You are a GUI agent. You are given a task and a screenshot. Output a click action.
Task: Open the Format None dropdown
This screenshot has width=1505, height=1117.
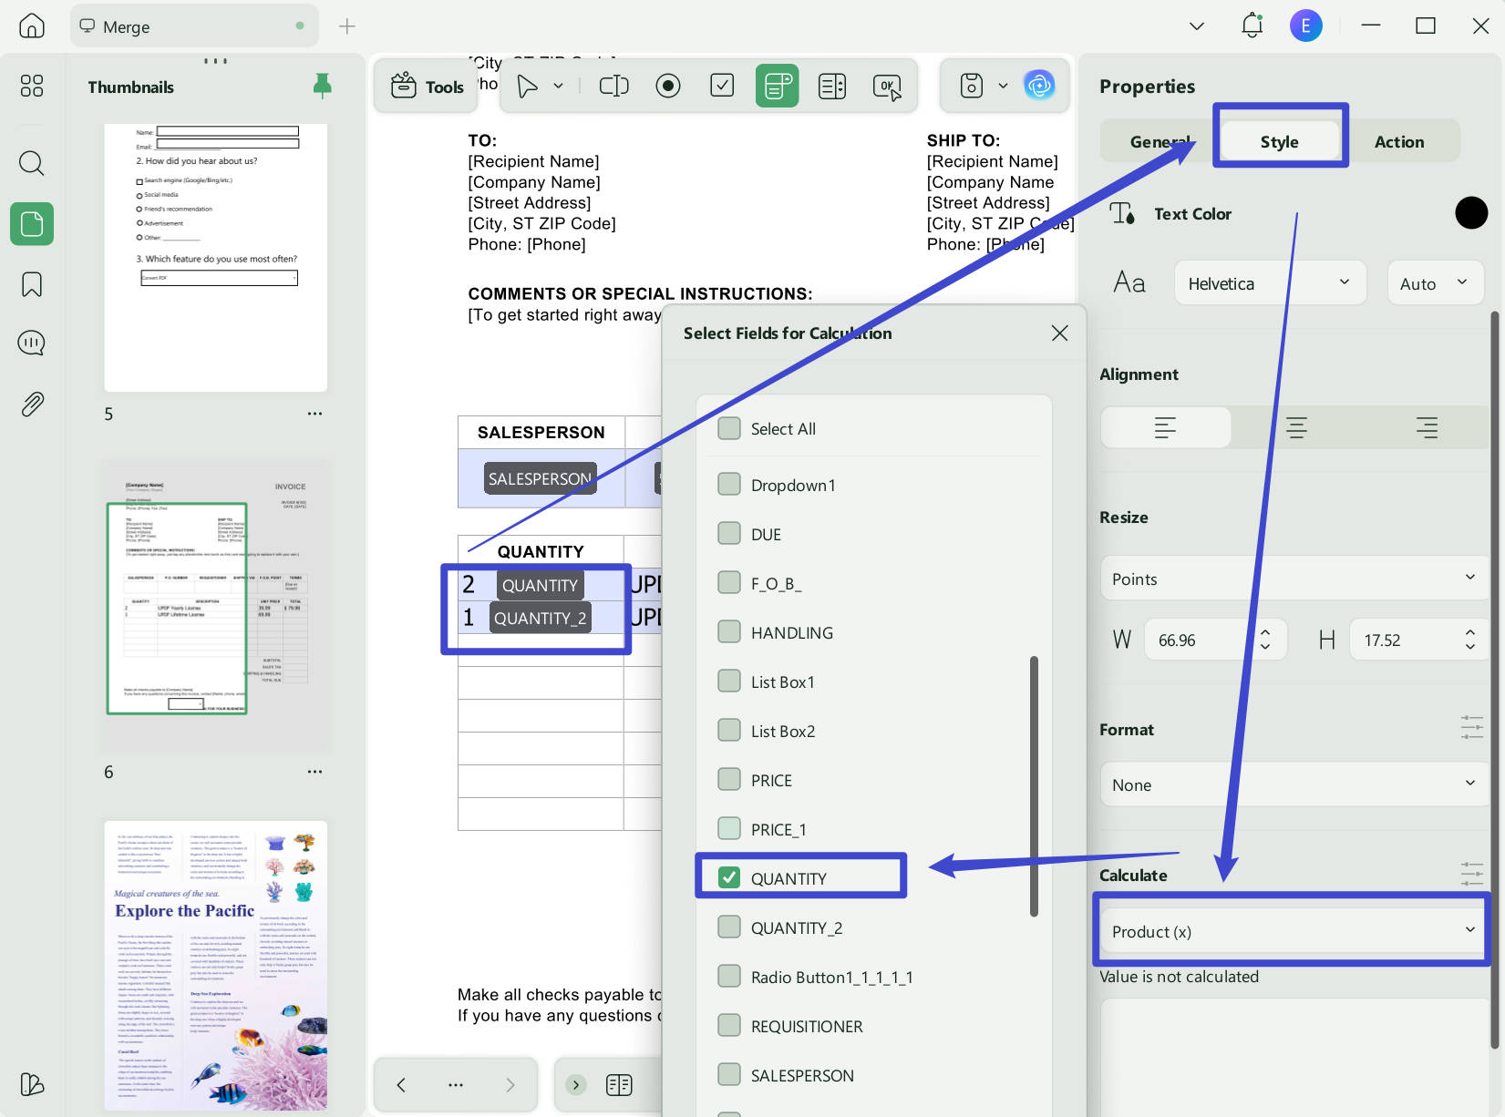(x=1294, y=784)
